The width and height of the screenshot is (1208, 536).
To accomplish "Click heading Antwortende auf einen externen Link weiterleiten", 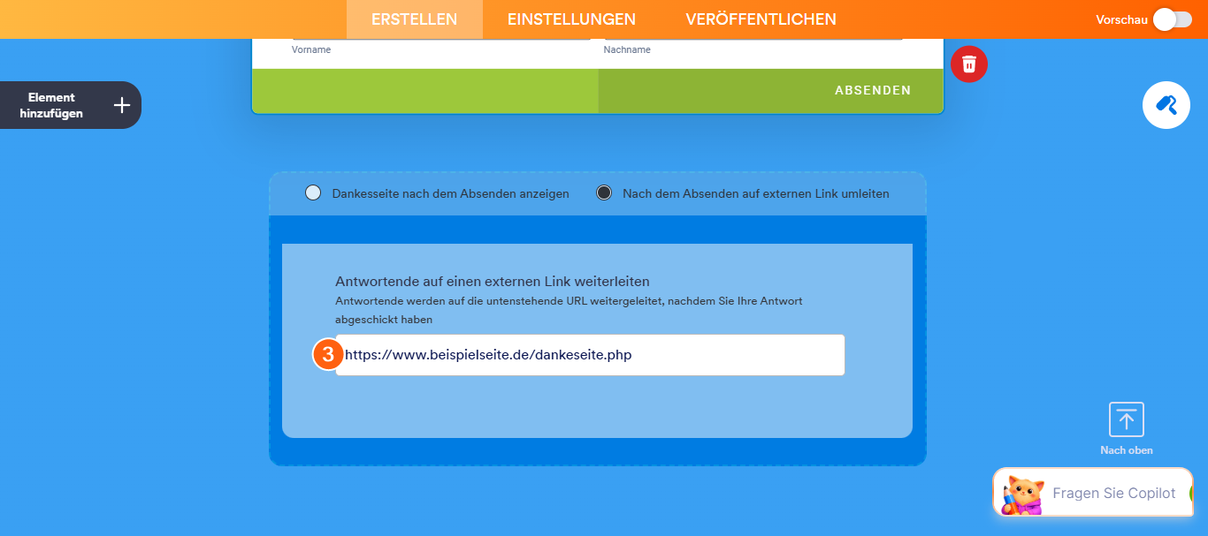I will [493, 282].
